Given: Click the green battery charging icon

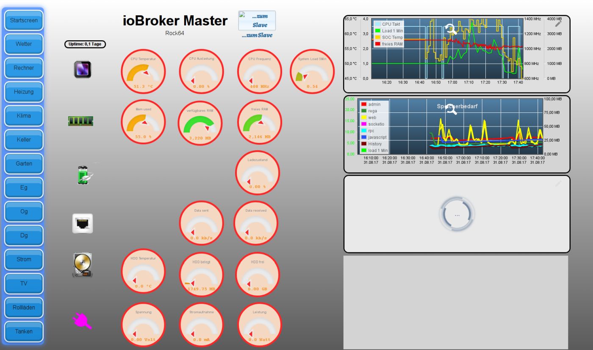Looking at the screenshot, I should pos(85,174).
